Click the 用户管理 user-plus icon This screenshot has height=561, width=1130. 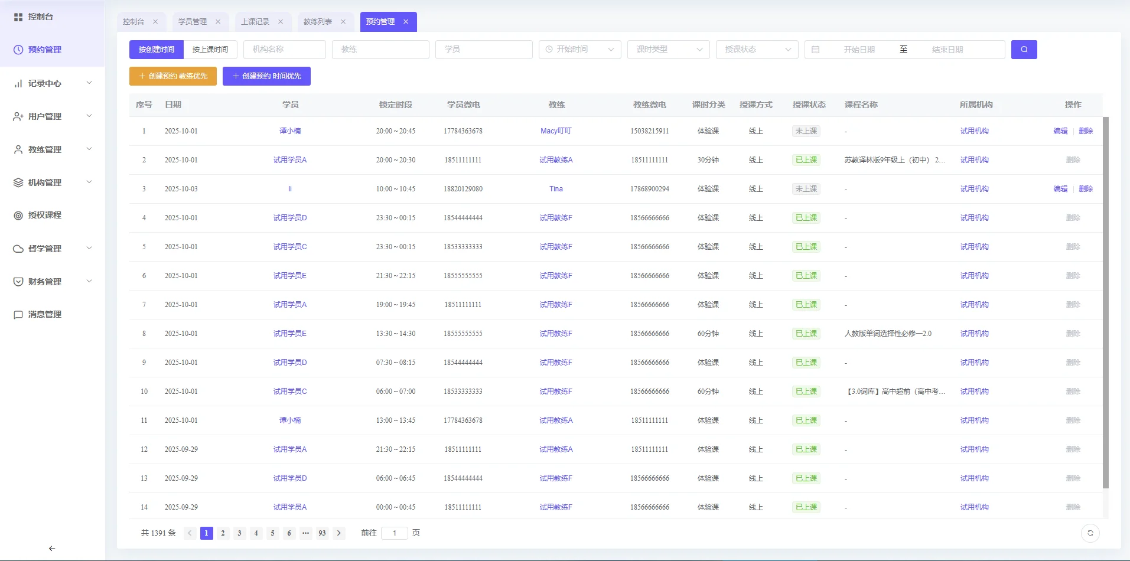pyautogui.click(x=18, y=116)
